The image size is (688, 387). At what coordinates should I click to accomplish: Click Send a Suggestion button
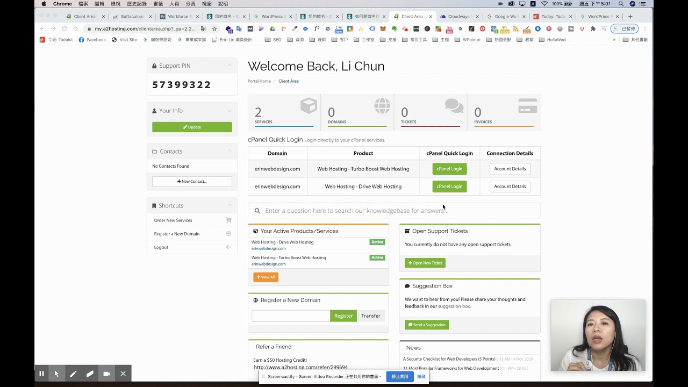click(427, 325)
